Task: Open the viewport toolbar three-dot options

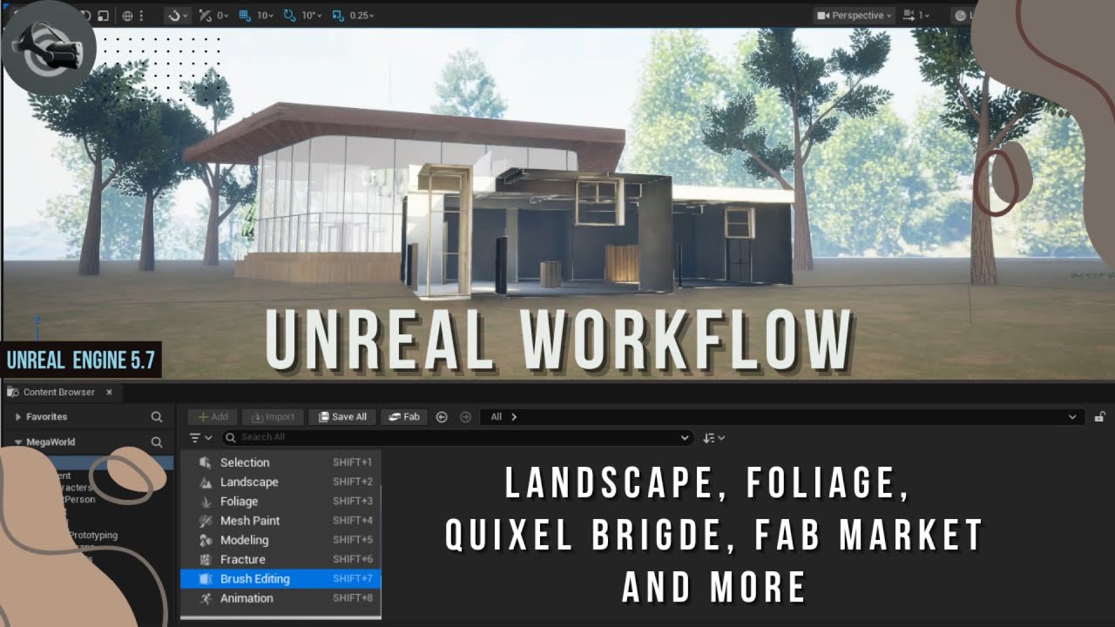Action: point(141,16)
